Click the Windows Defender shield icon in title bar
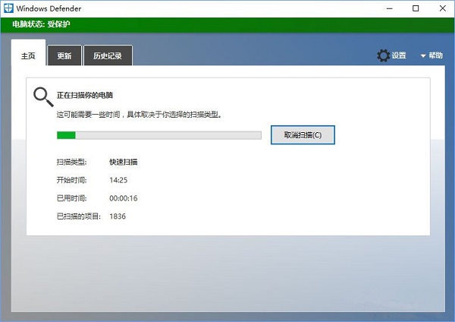 pyautogui.click(x=8, y=8)
